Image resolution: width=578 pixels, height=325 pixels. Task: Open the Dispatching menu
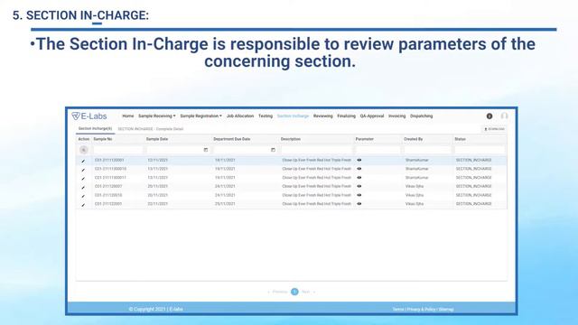tap(422, 116)
